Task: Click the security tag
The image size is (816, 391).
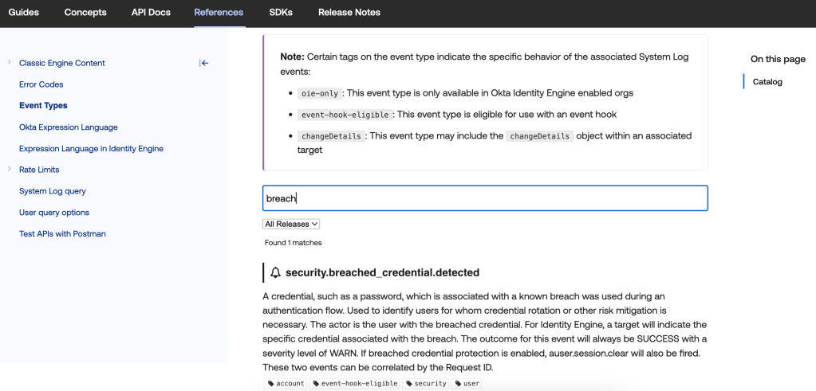Action: (426, 384)
